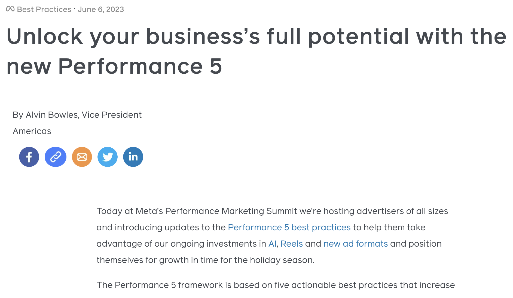Click the phrase holiday season in the text
This screenshot has width=513, height=298.
point(282,260)
